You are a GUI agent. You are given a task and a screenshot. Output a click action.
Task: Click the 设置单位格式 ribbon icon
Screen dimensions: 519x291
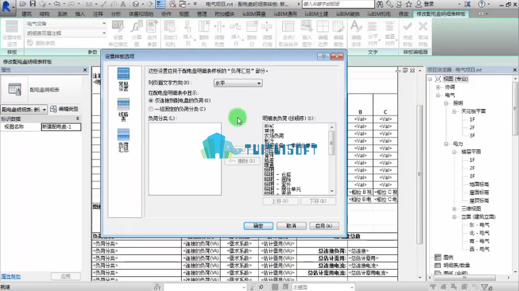coord(118,33)
